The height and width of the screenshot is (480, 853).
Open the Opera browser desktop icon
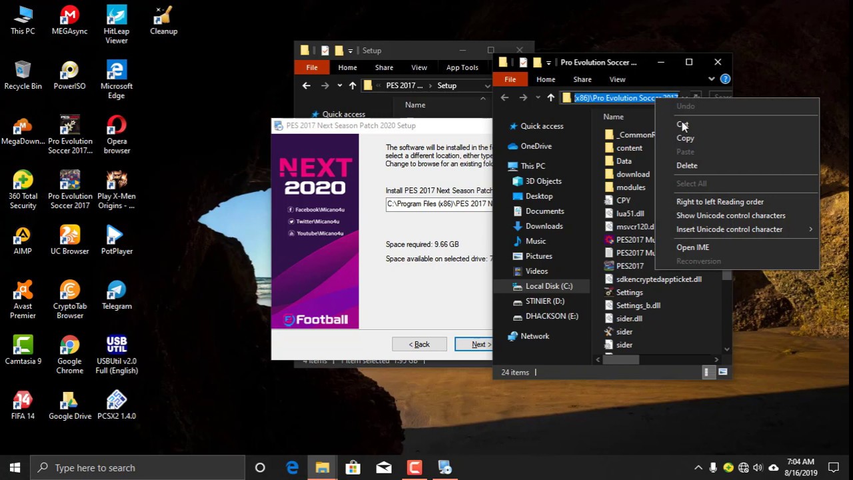pos(117,135)
